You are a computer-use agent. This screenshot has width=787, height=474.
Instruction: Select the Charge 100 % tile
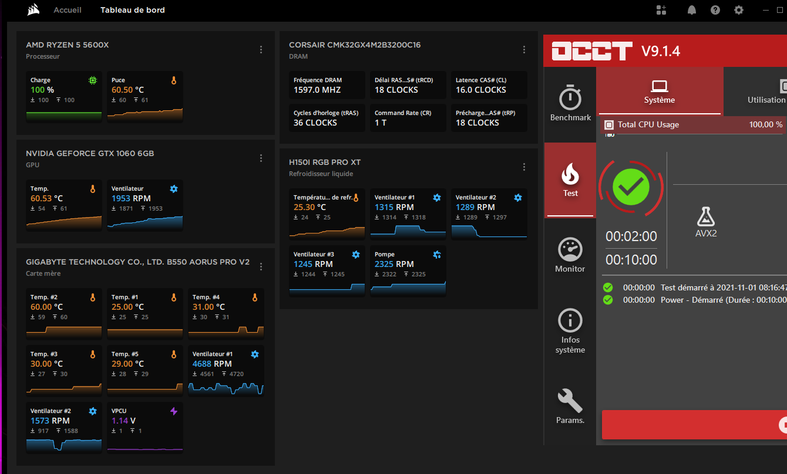click(x=64, y=97)
